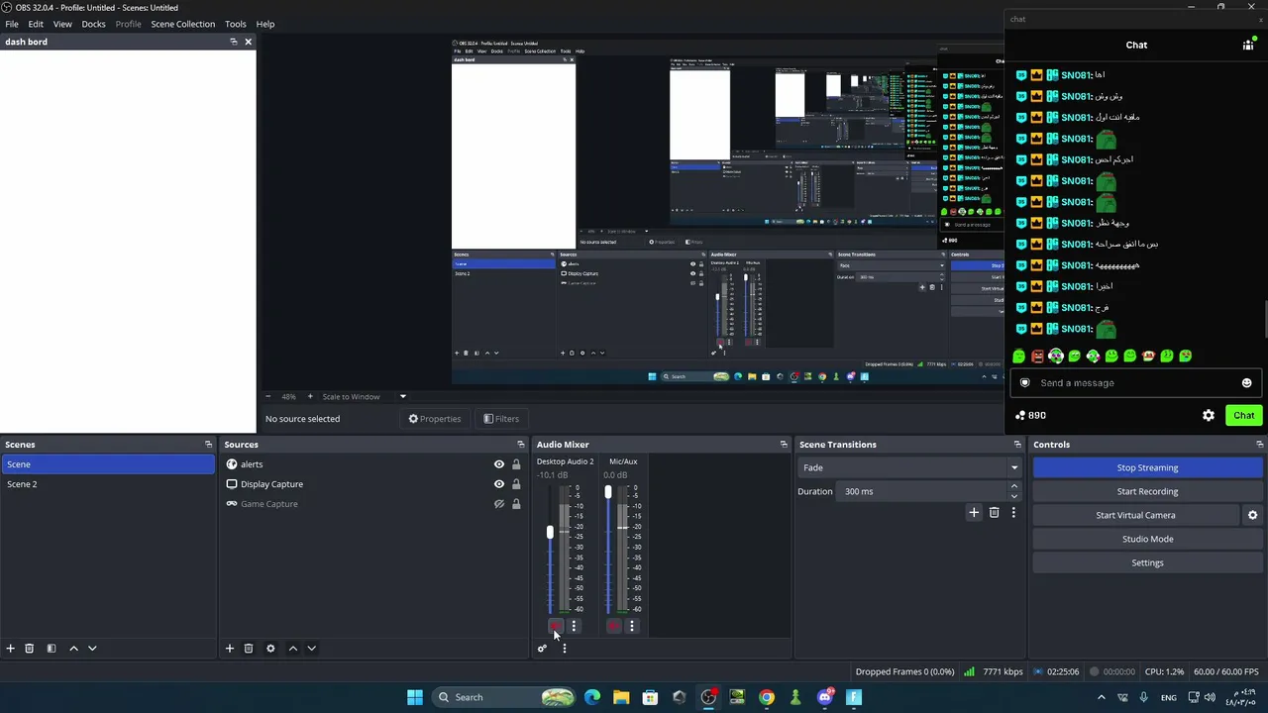Image resolution: width=1268 pixels, height=713 pixels.
Task: Open the File menu
Action: click(x=12, y=24)
